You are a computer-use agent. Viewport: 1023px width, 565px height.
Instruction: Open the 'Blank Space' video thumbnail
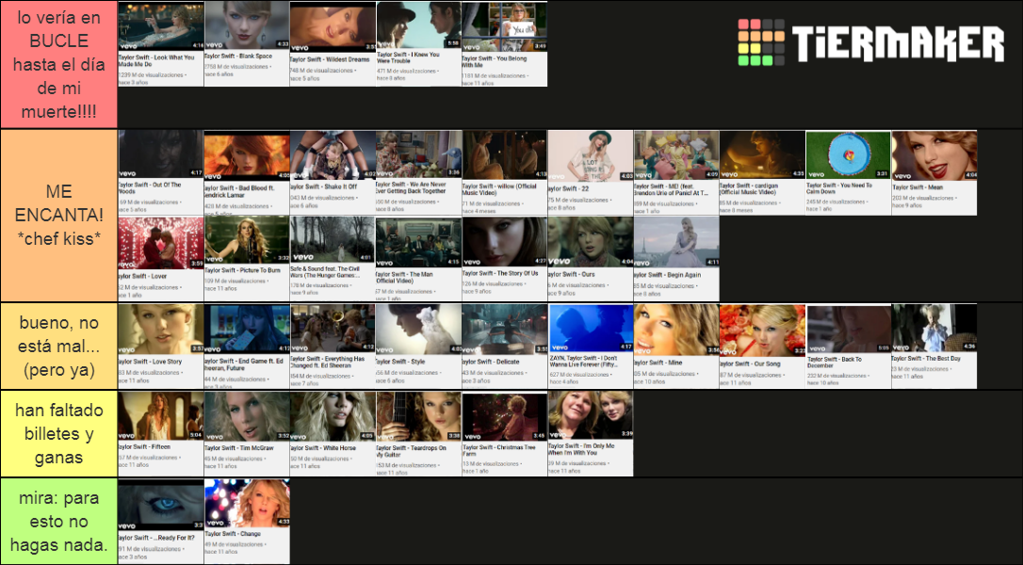(x=247, y=43)
